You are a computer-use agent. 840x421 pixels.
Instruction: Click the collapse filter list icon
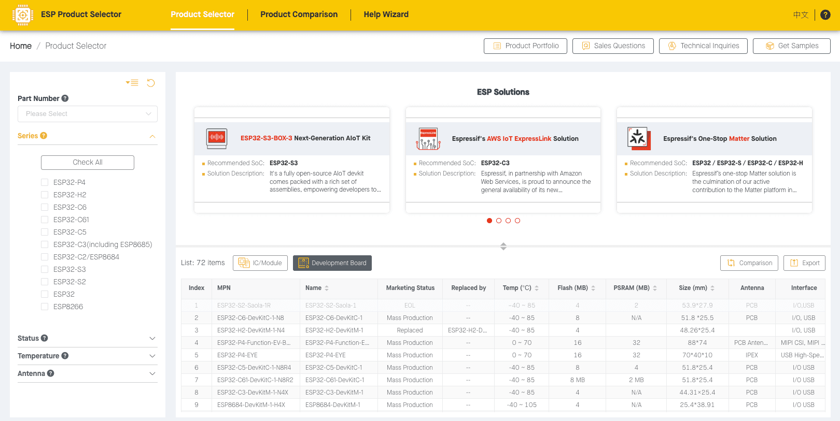tap(132, 83)
